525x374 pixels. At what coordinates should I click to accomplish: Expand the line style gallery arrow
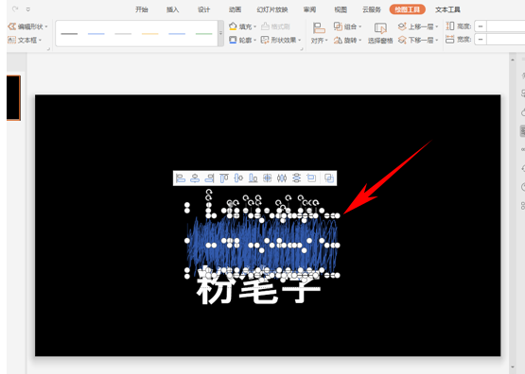(x=220, y=33)
